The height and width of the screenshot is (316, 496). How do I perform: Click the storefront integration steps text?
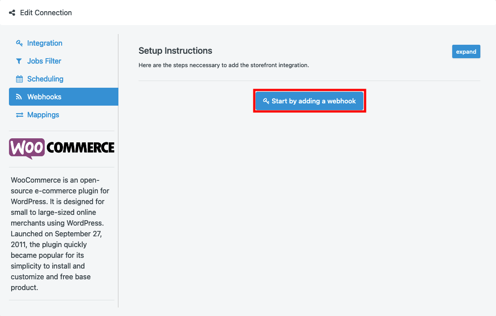(223, 65)
